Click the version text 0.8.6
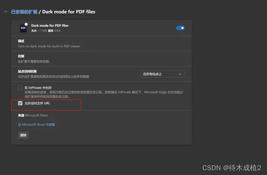267x175 pixels. click(x=57, y=31)
